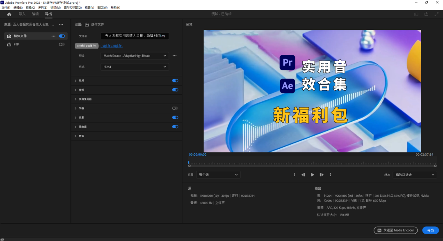Click the play button in preview controls
Viewport: 443px width, 241px height.
(312, 175)
